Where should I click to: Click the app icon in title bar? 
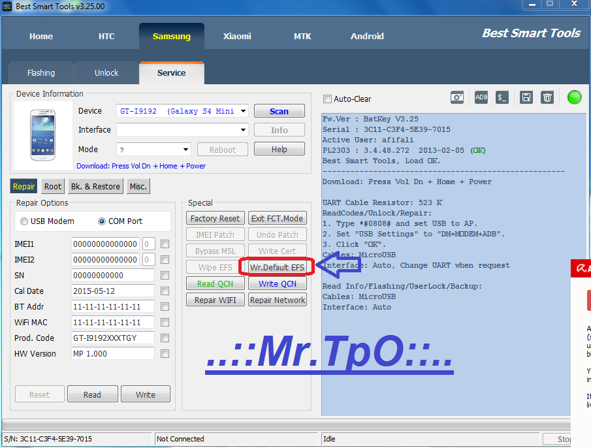(7, 7)
